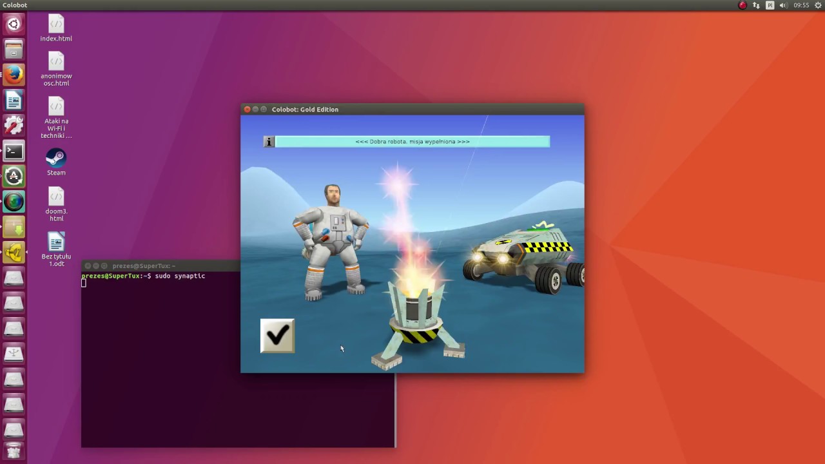Open the sound volume indicator
Image resolution: width=825 pixels, height=464 pixels.
pyautogui.click(x=784, y=5)
